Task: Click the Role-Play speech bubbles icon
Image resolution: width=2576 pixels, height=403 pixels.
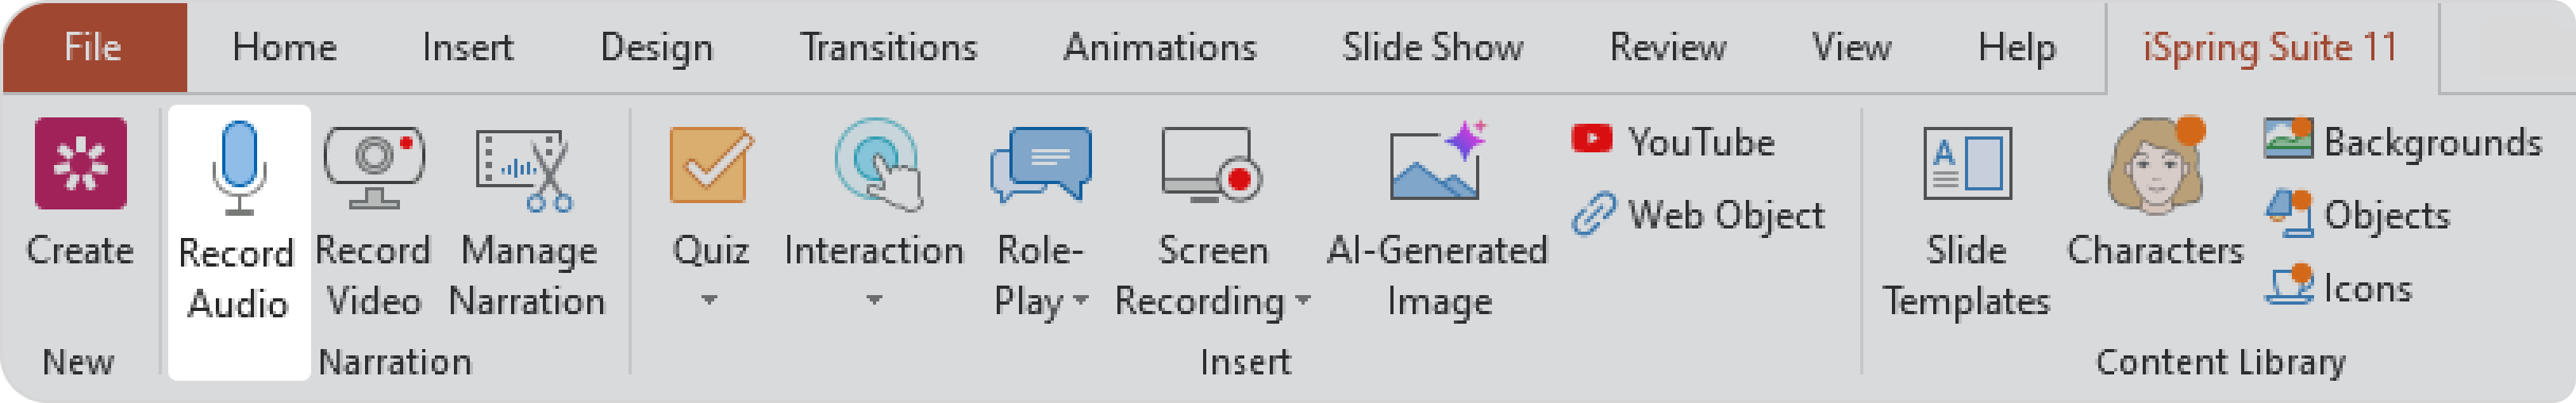Action: [x=1040, y=164]
